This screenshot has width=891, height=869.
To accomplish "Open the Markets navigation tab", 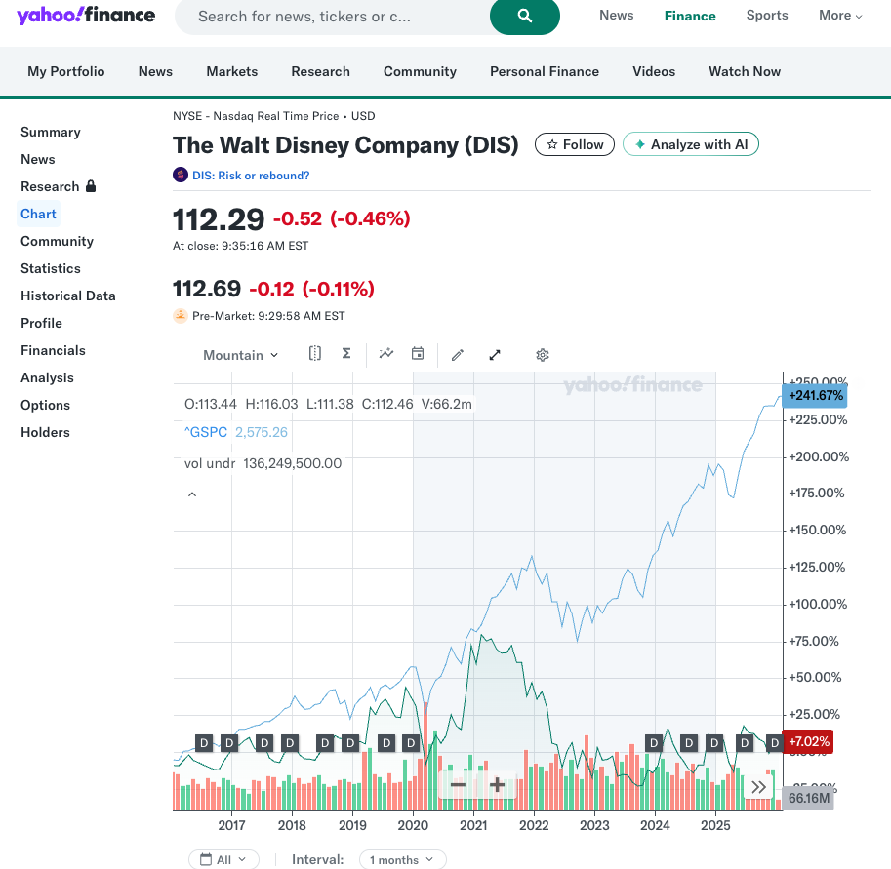I will tap(232, 71).
